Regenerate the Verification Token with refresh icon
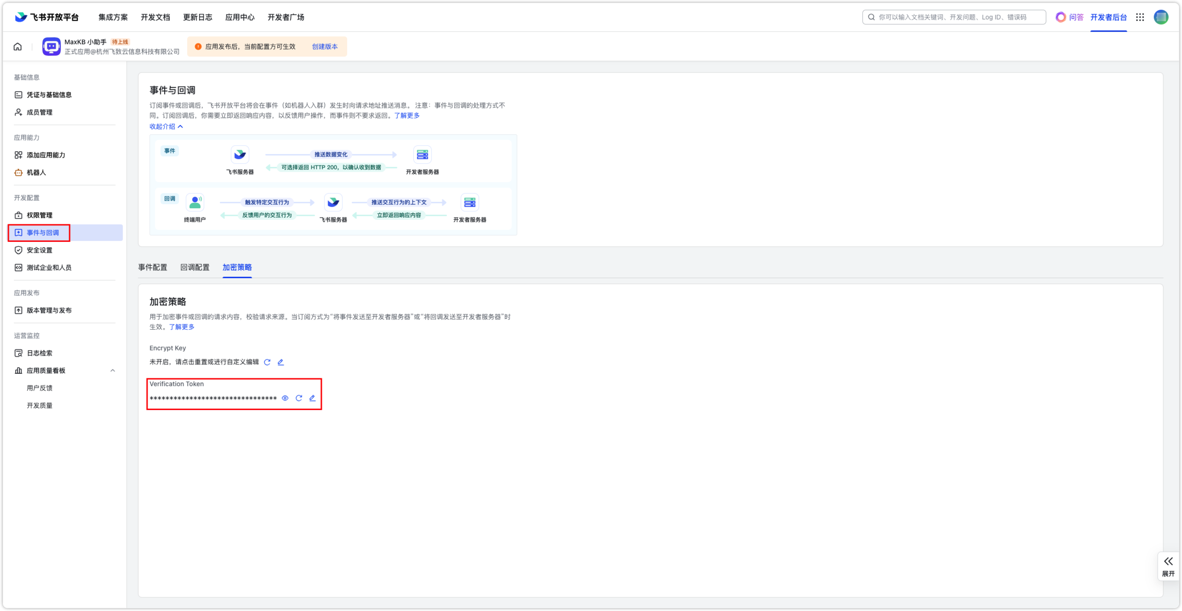 299,398
